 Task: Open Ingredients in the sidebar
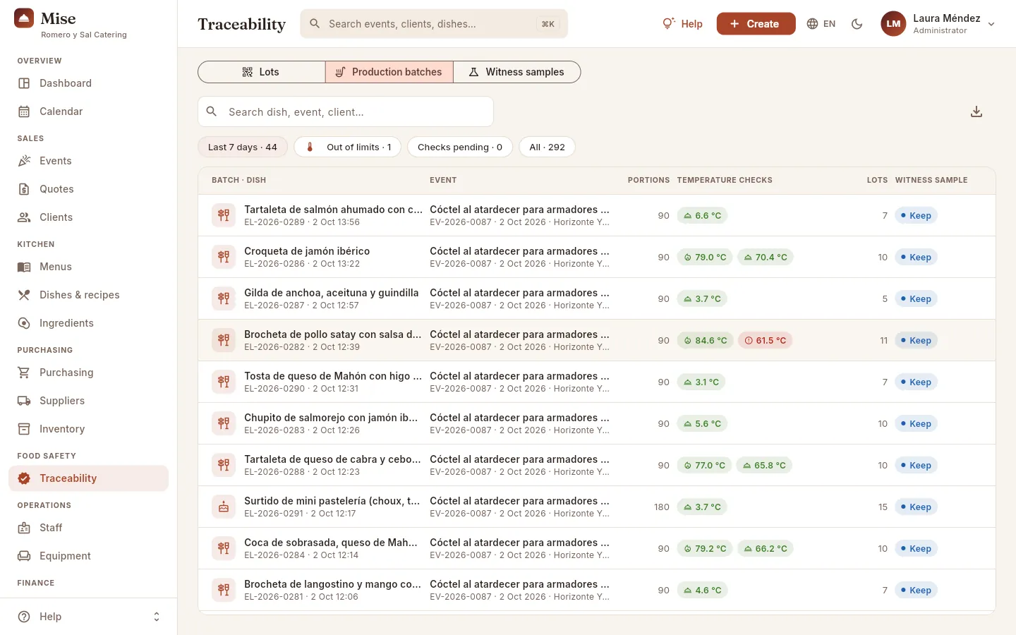[x=89, y=323]
